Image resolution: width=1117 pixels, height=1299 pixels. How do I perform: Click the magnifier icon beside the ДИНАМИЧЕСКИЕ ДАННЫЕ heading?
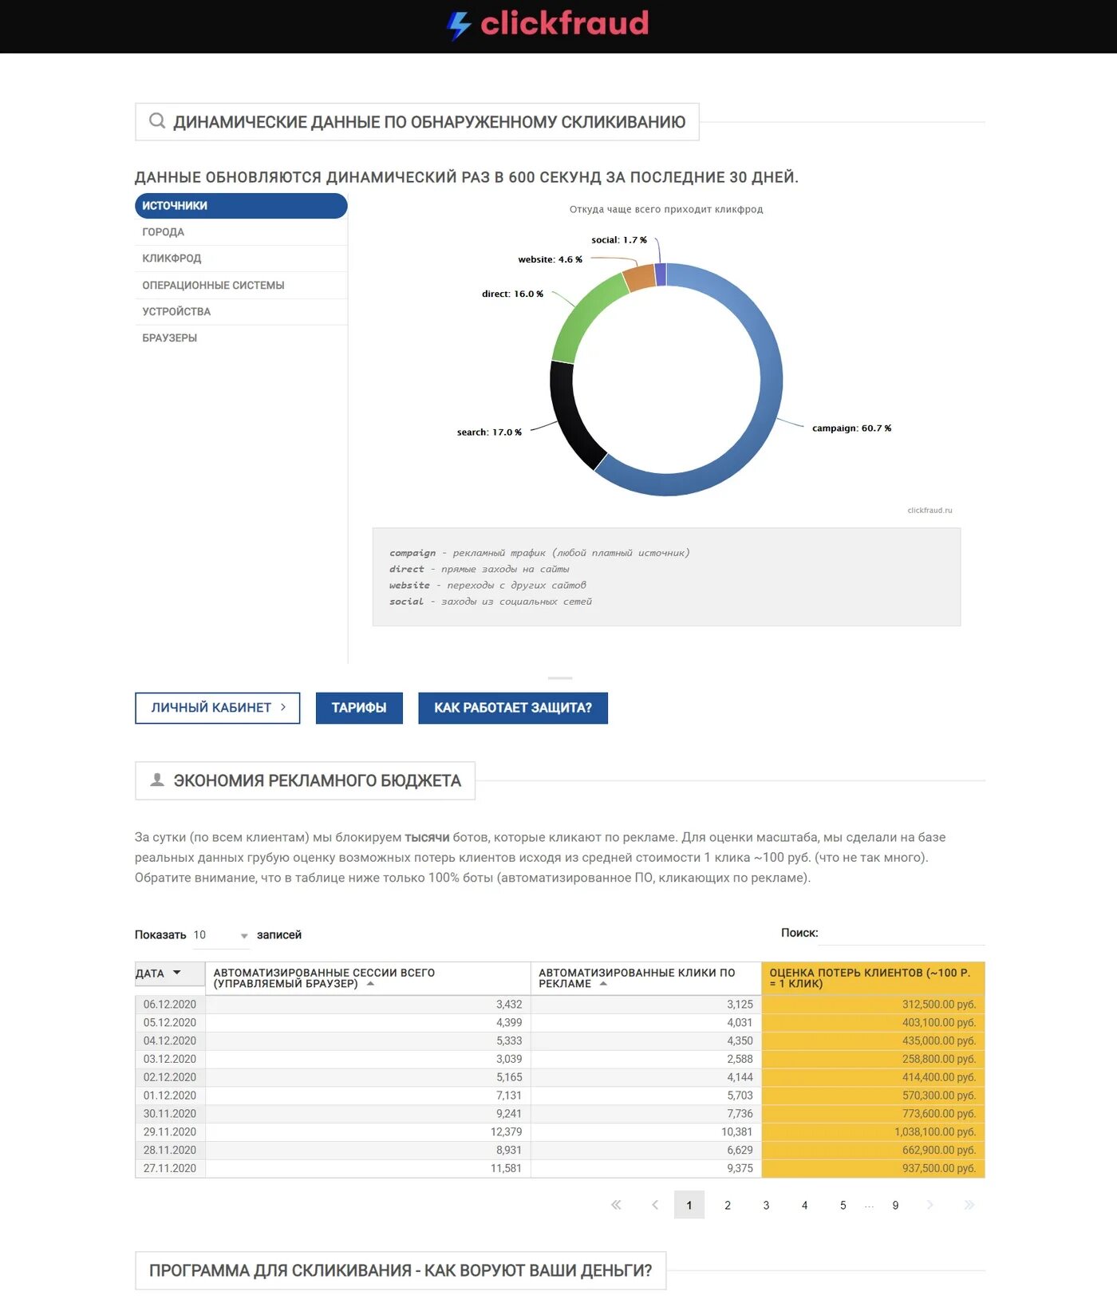click(x=157, y=120)
